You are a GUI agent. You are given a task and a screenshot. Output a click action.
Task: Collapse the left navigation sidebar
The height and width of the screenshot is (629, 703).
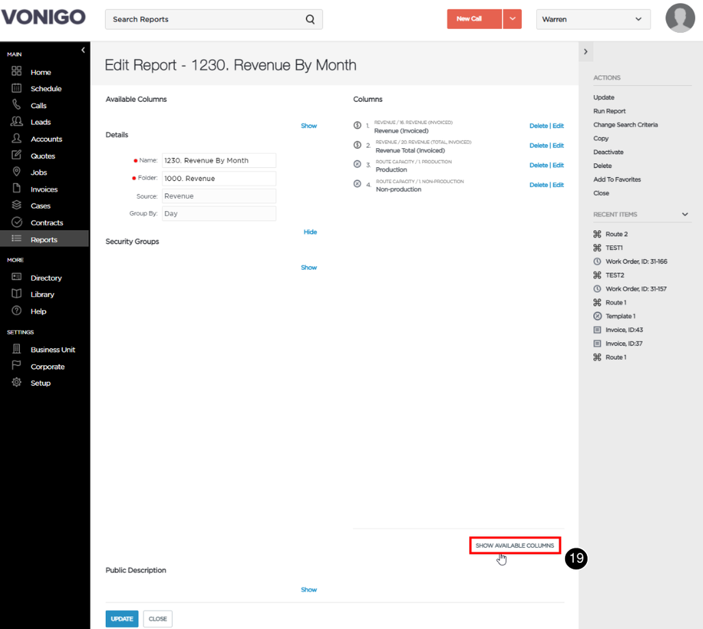[83, 51]
